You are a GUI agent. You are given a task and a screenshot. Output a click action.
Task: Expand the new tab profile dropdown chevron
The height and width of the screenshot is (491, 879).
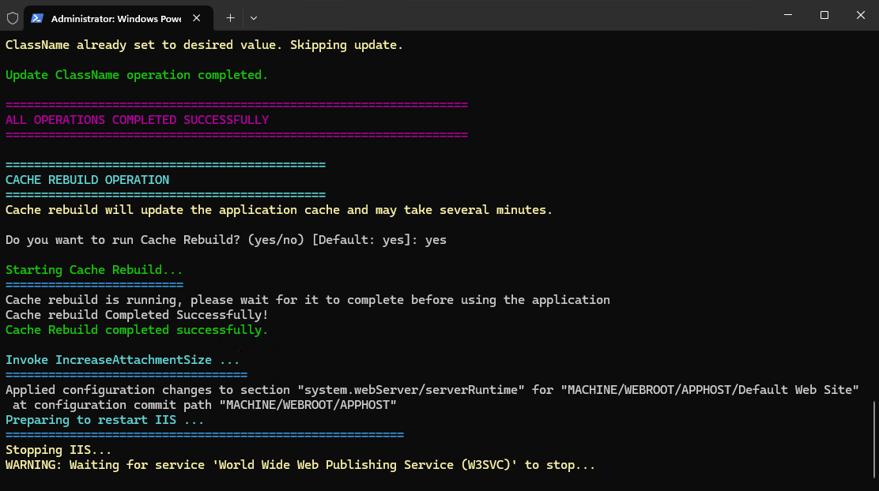point(253,17)
